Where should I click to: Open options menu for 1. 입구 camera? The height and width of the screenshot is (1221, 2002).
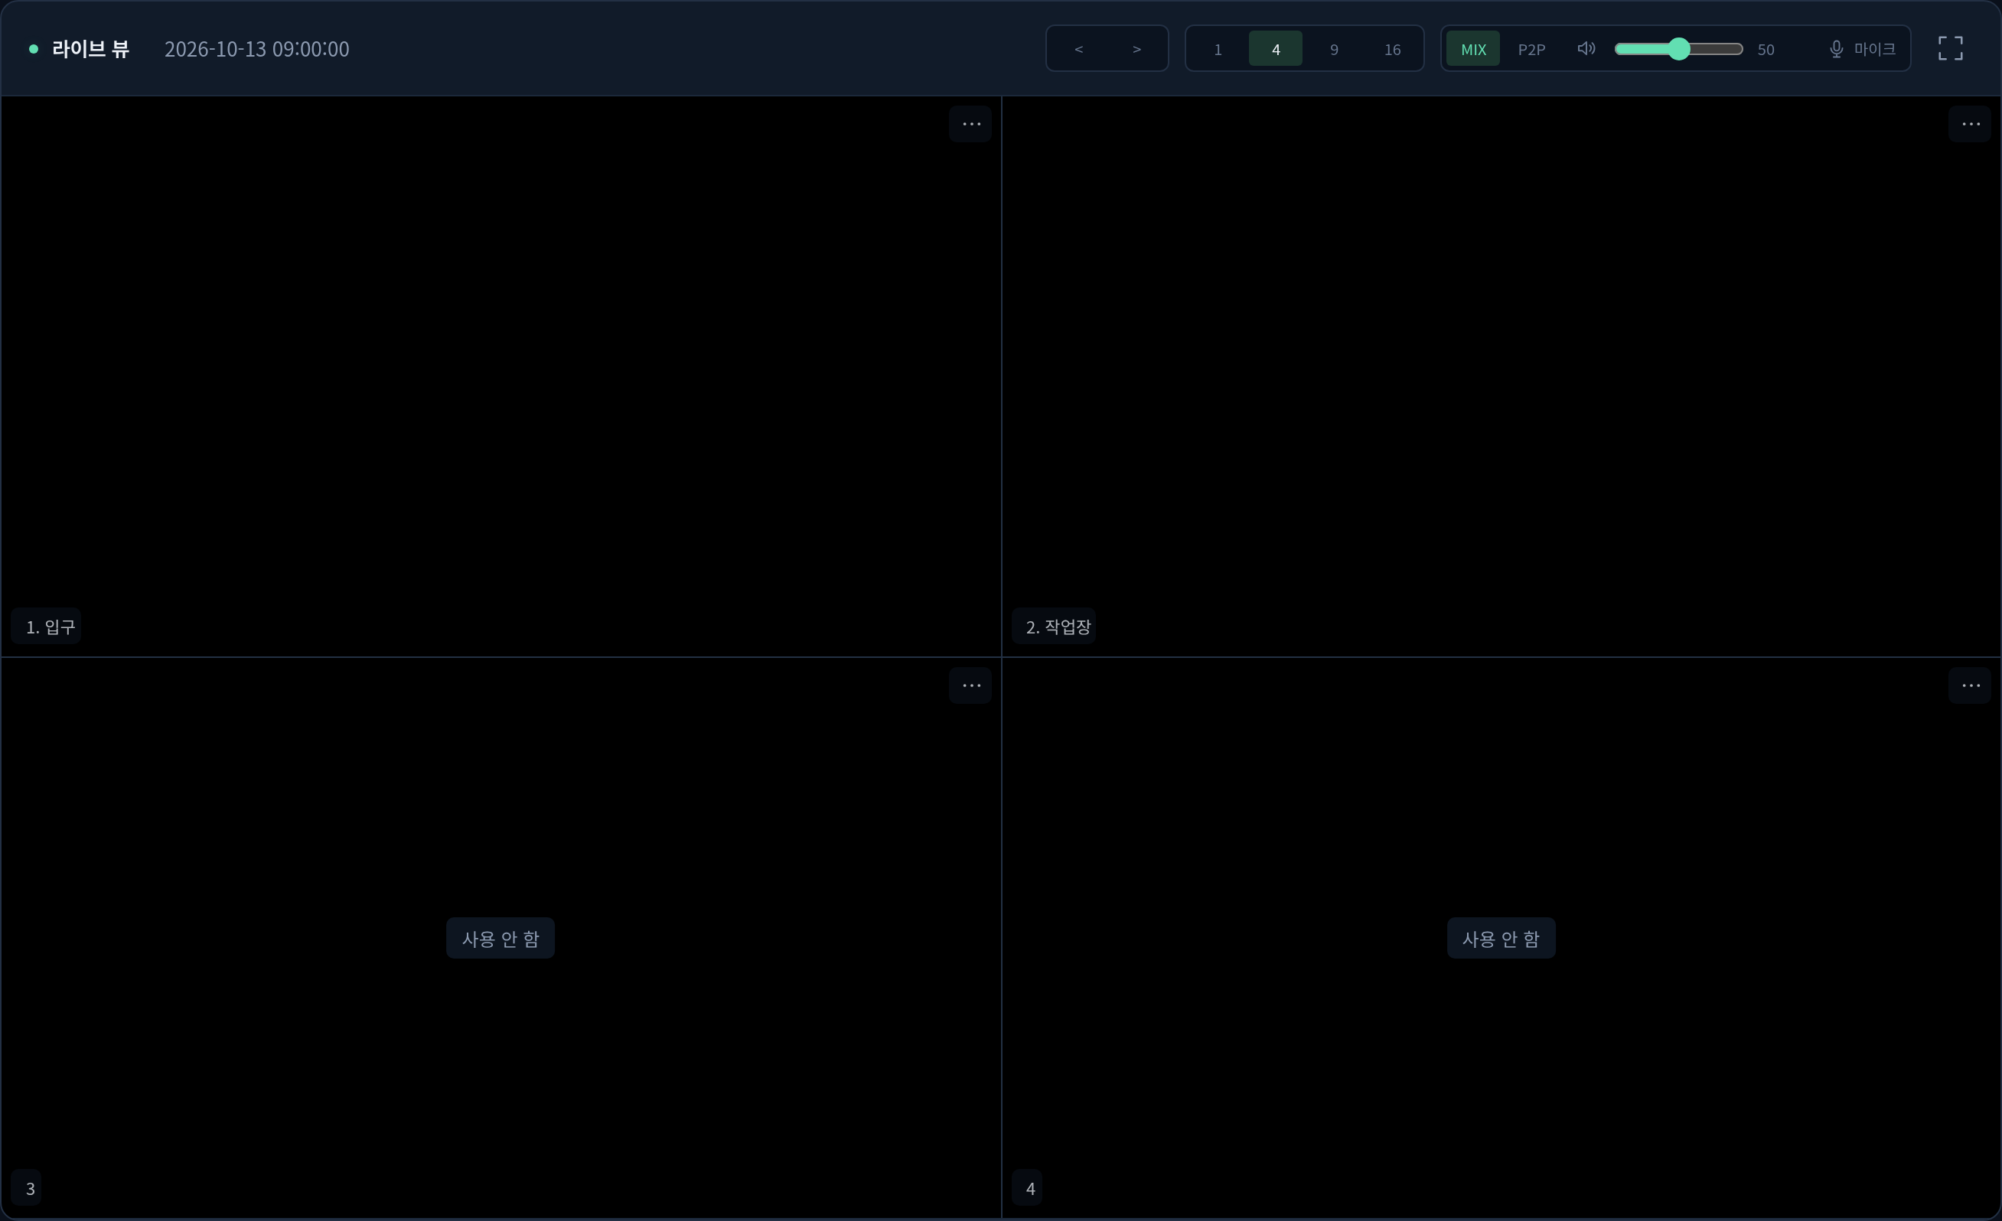970,124
